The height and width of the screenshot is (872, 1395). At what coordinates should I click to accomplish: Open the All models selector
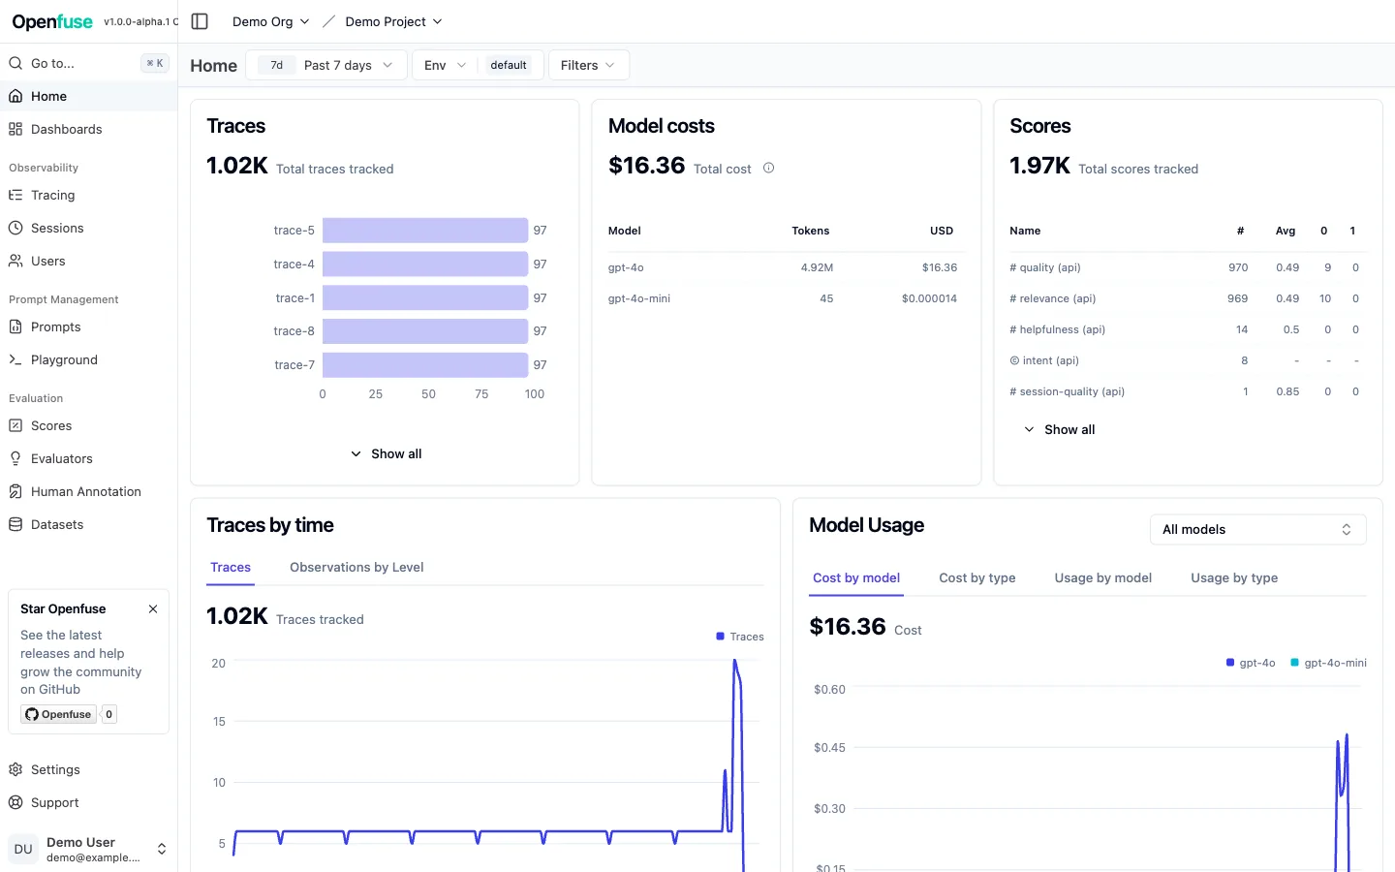(x=1257, y=529)
